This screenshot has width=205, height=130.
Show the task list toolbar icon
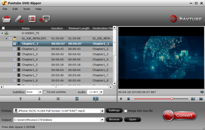coord(32,19)
